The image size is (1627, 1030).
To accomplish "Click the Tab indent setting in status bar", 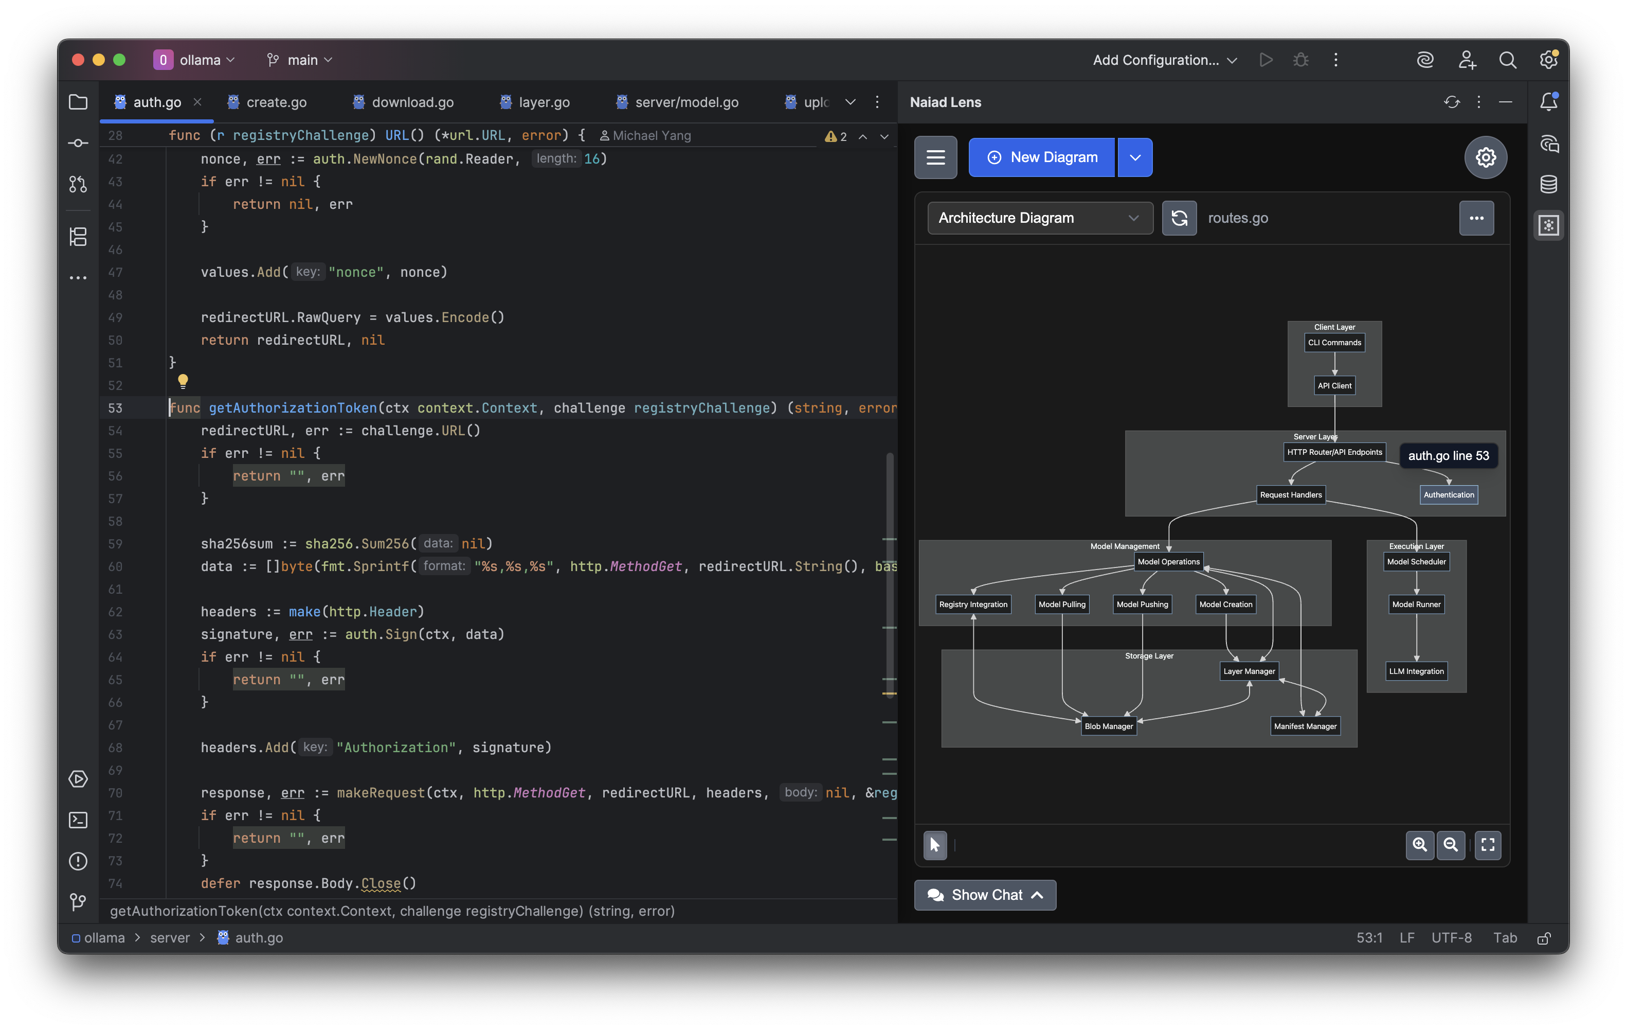I will pyautogui.click(x=1505, y=938).
